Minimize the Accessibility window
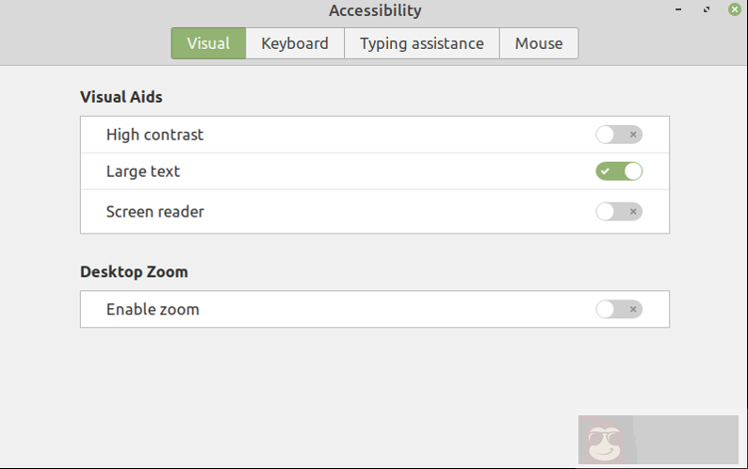Viewport: 748px width, 469px height. [x=678, y=9]
